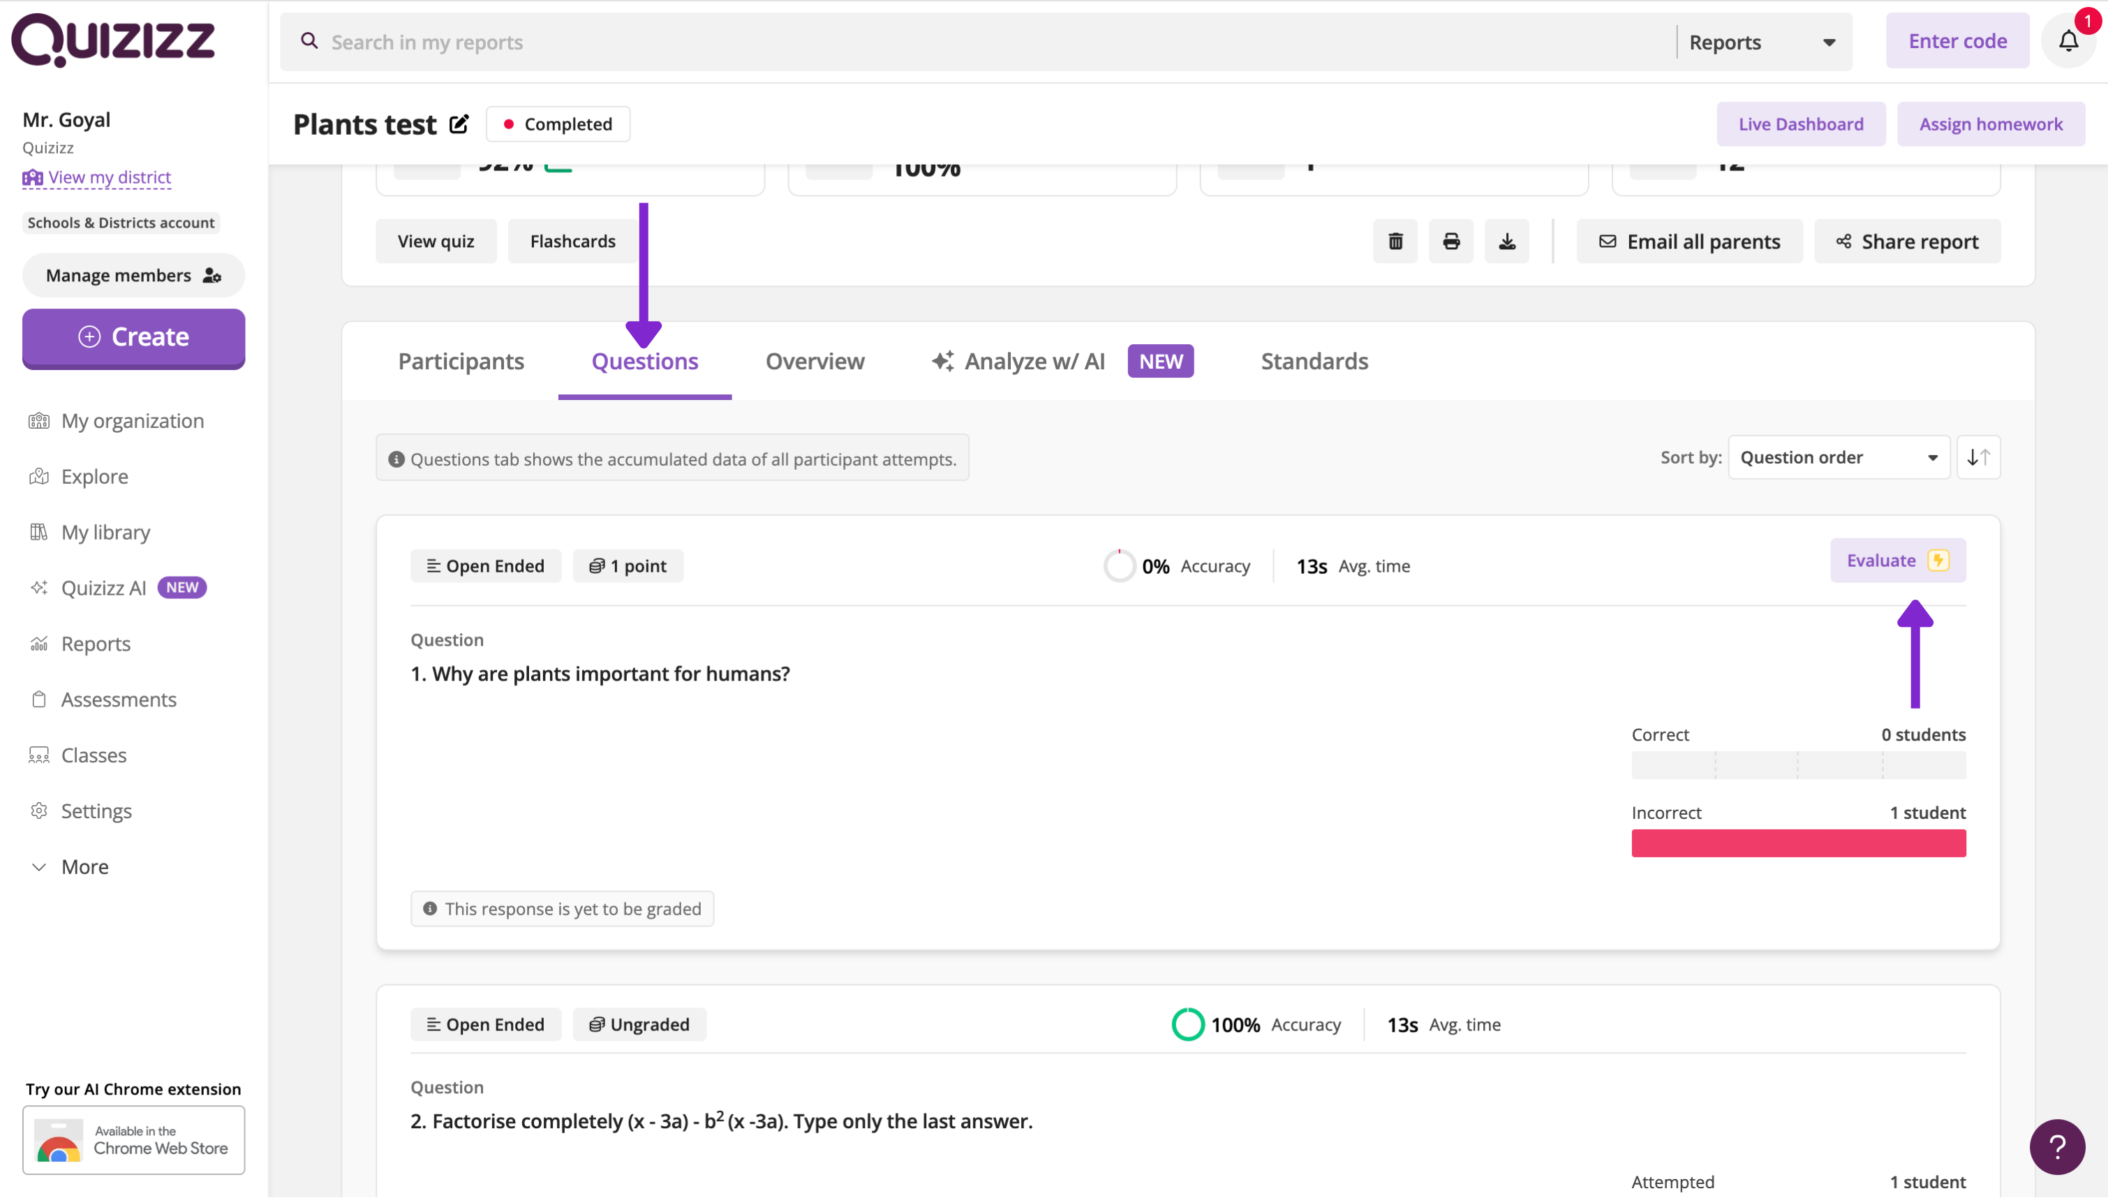Click the NEW badge next to Quizizz AI

coord(181,588)
